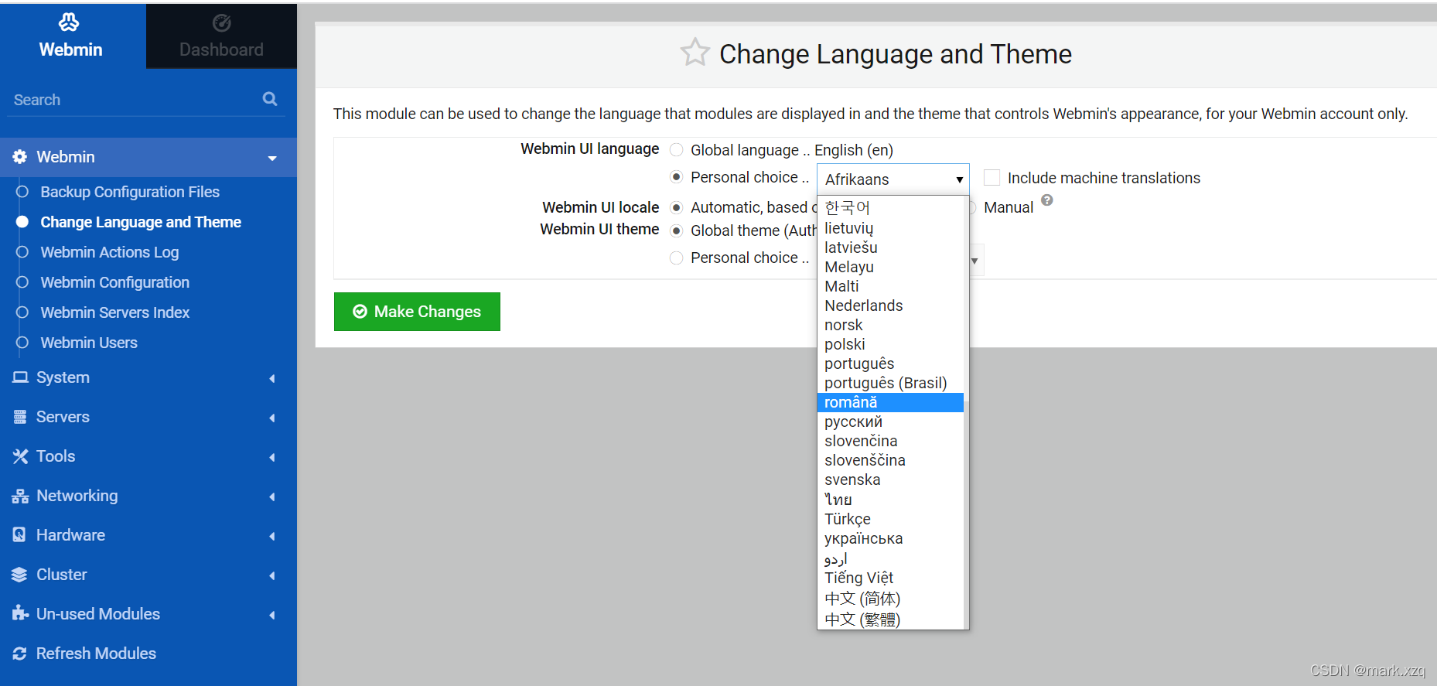The height and width of the screenshot is (686, 1437).
Task: Expand the Cluster section arrow
Action: [x=272, y=575]
